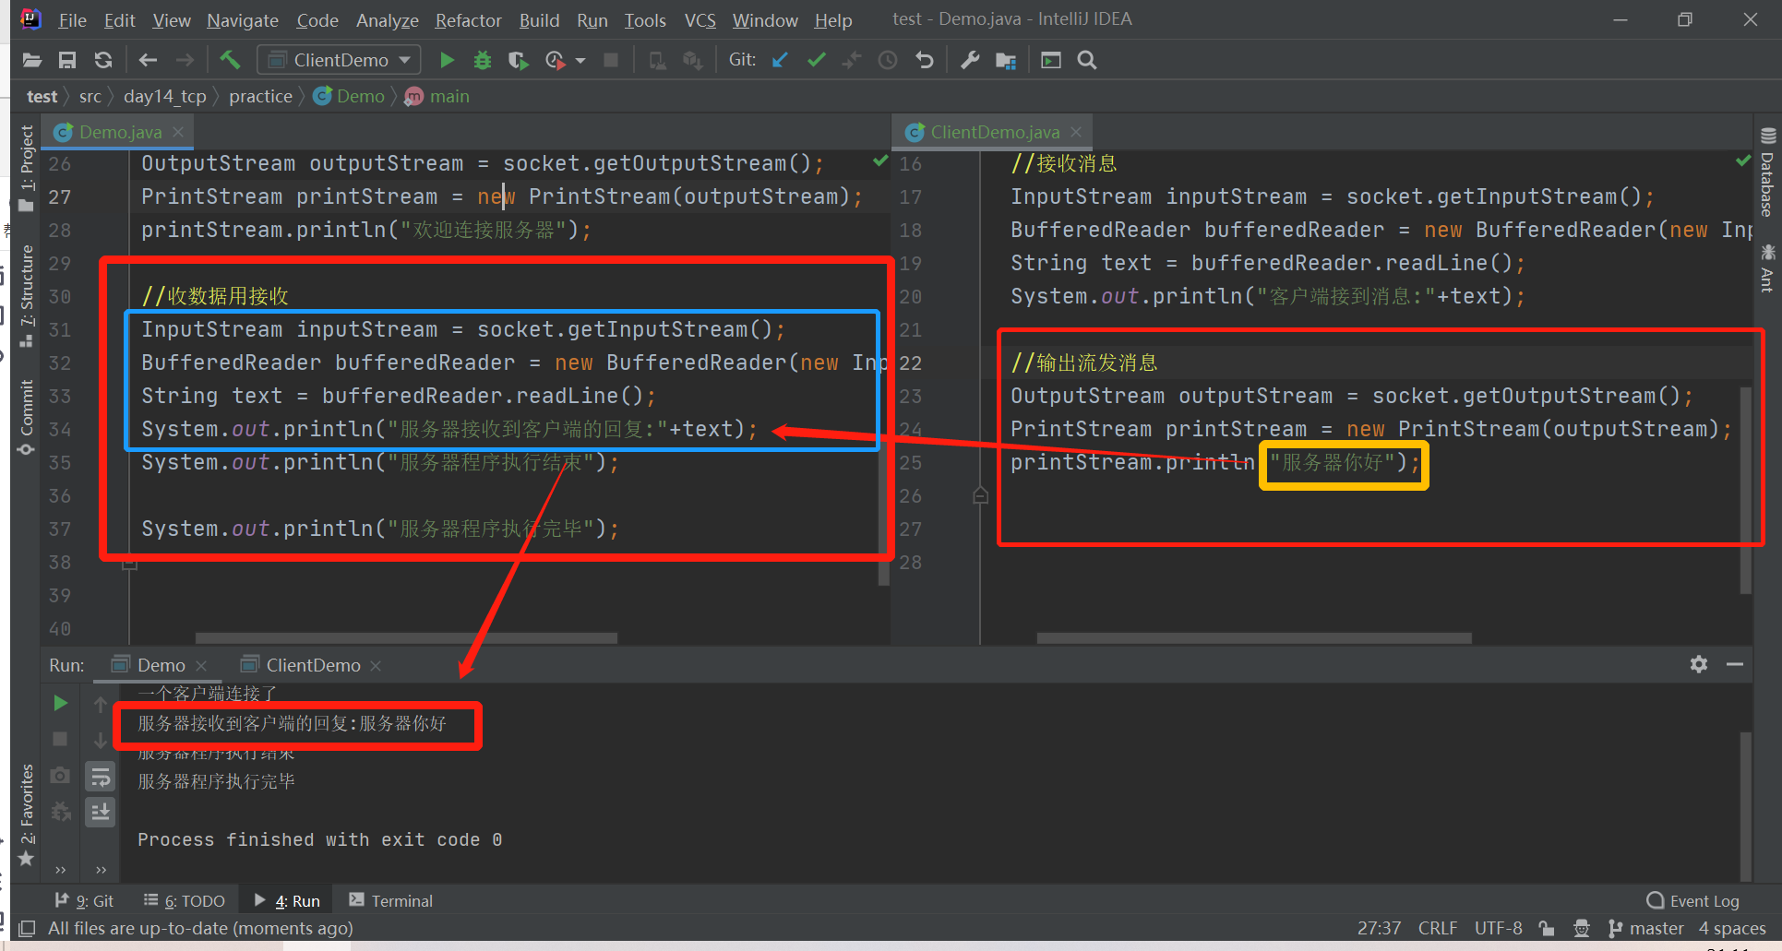This screenshot has height=951, width=1782.
Task: Click the Synchronize refresh icon
Action: [x=103, y=60]
